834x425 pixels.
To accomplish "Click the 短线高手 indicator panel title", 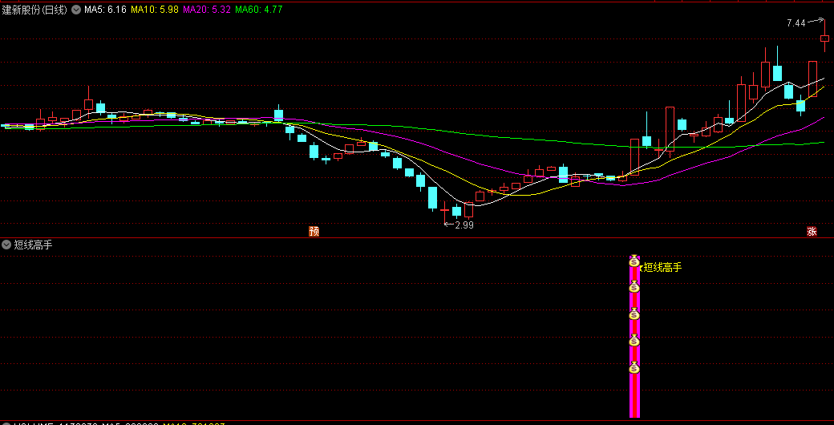I will tap(33, 245).
